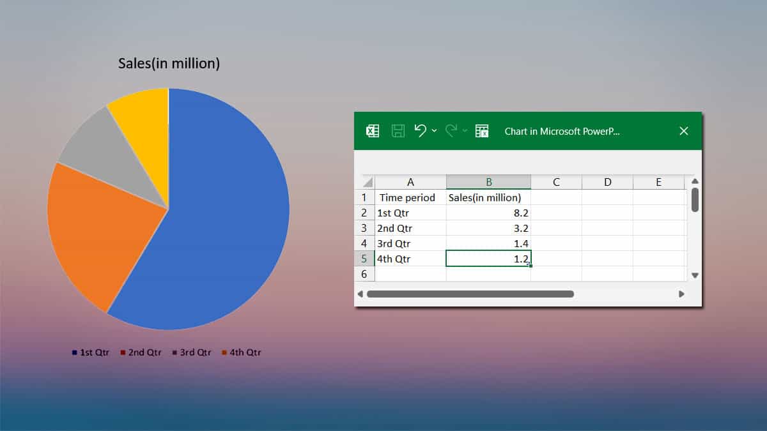Viewport: 767px width, 431px height.
Task: Select the chart title Sales(in million)
Action: tap(168, 63)
